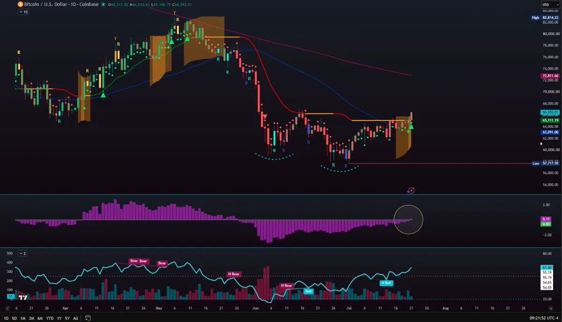Click the 61.60 RSI value label
Image resolution: width=562 pixels, height=322 pixels.
coord(547,267)
